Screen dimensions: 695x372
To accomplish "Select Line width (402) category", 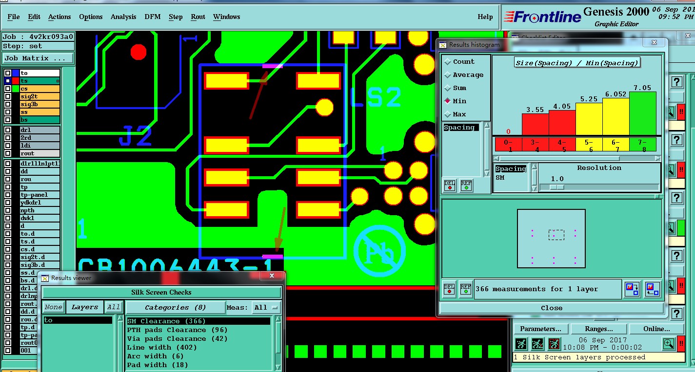I will [199, 348].
